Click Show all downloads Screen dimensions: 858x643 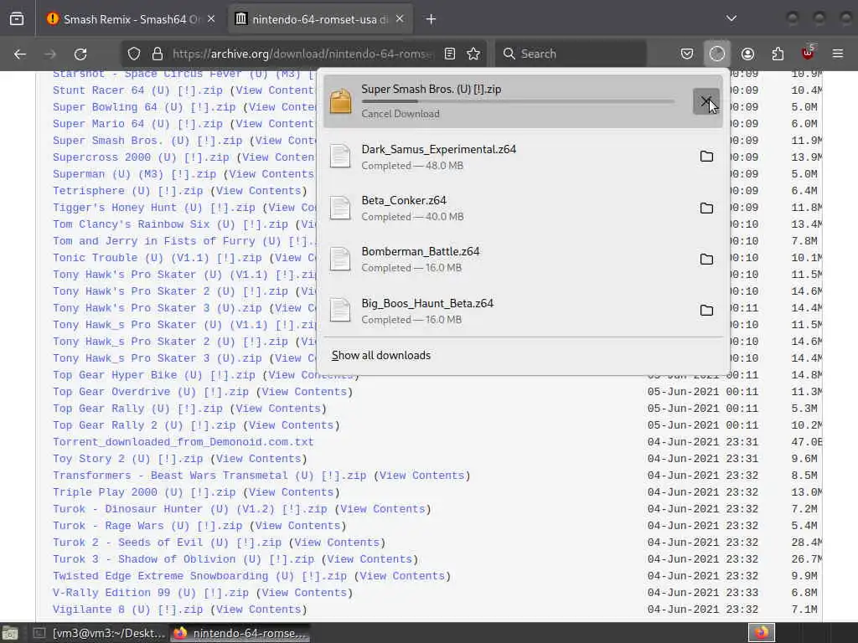[x=381, y=355]
